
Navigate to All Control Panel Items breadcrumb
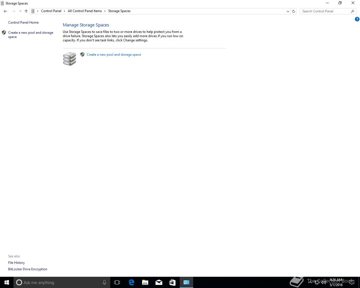(85, 11)
